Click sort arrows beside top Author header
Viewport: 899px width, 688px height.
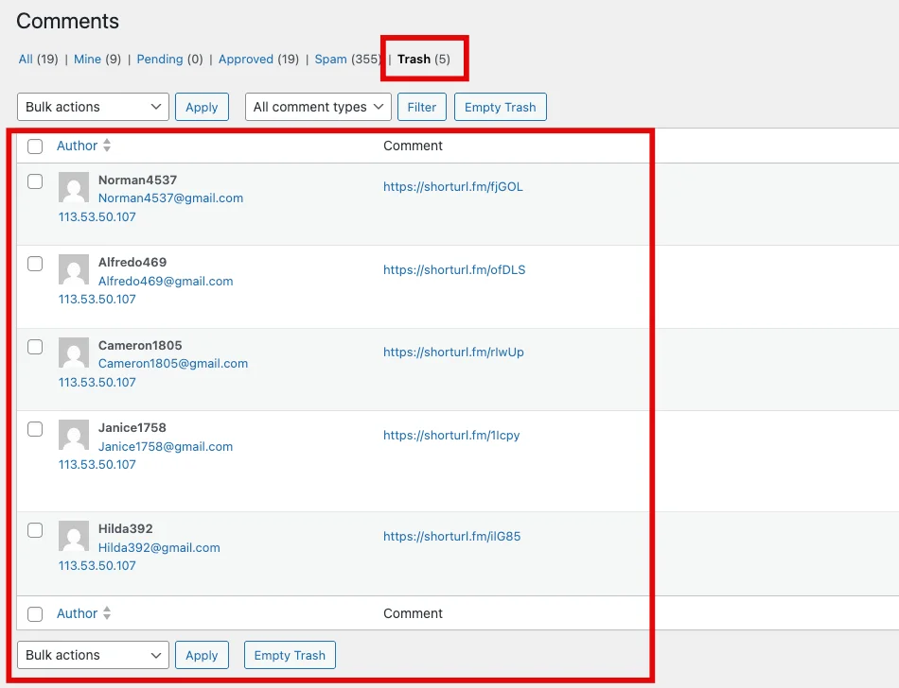pos(107,146)
